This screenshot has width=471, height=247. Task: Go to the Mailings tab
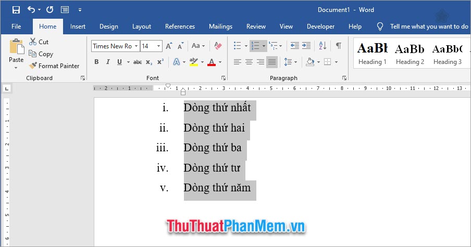(220, 27)
